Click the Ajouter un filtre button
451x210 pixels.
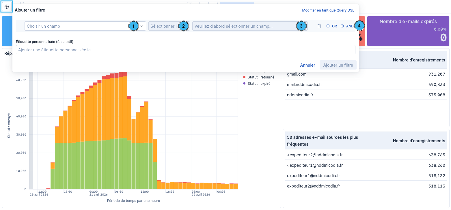(x=338, y=65)
